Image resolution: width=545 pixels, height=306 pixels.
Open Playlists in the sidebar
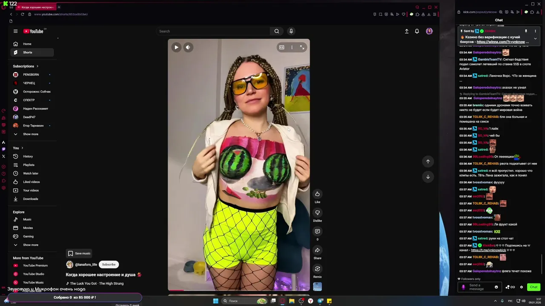coord(32,165)
